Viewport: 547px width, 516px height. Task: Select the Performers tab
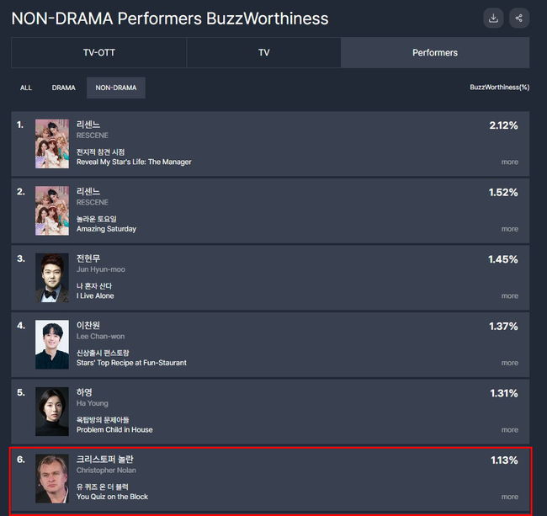435,53
